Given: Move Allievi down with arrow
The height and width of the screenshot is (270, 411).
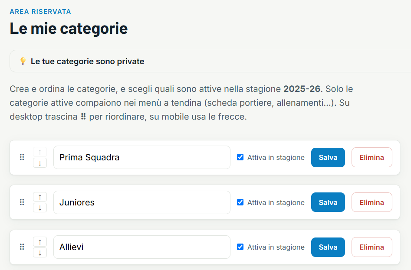Looking at the screenshot, I should pyautogui.click(x=40, y=253).
